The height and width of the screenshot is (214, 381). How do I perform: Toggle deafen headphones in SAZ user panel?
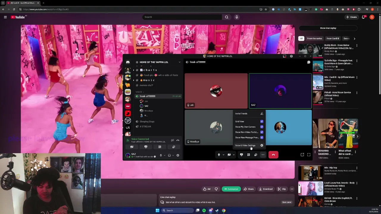[169, 155]
